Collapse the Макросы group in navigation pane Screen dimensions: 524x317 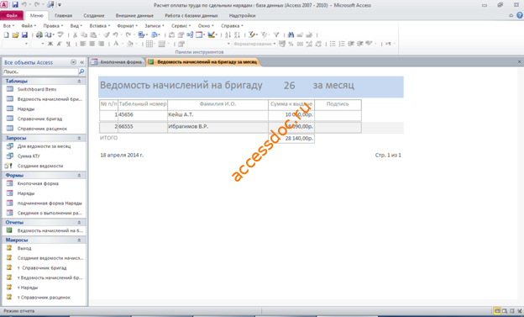coord(79,240)
